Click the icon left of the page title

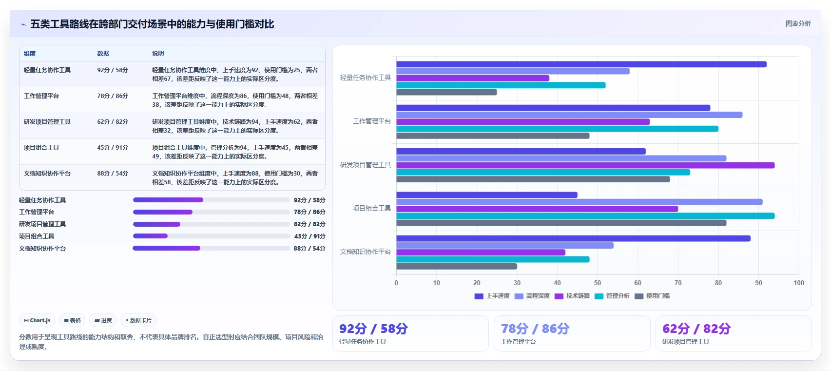23,24
